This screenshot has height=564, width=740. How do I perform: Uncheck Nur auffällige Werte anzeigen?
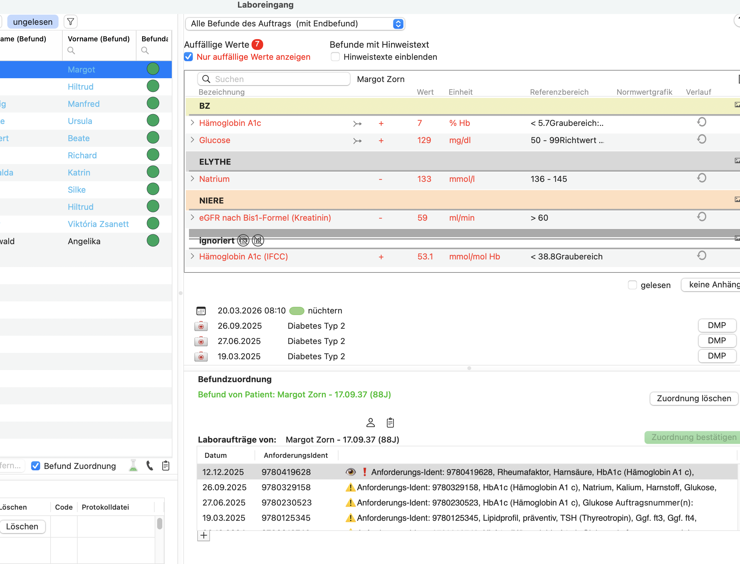188,57
